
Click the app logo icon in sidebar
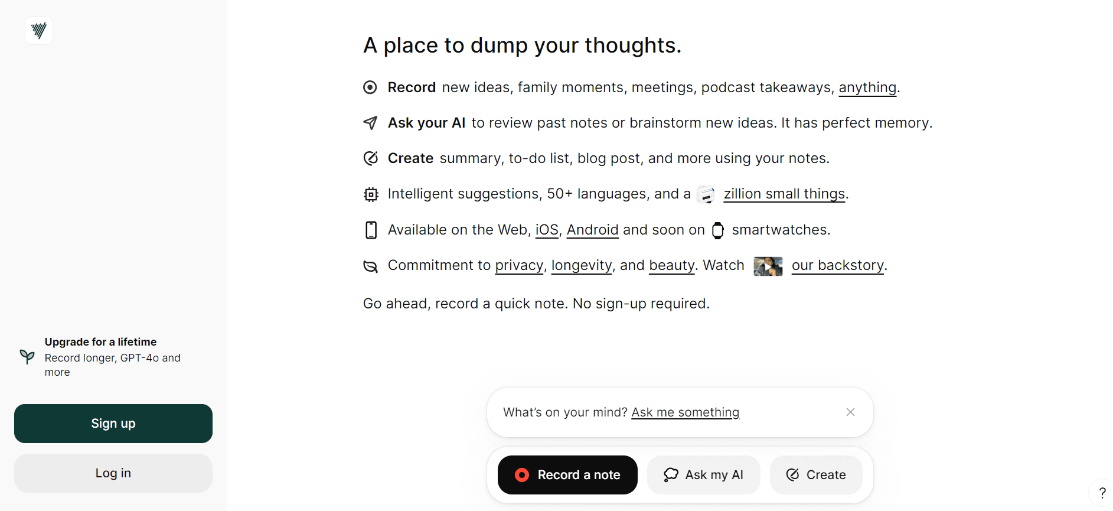[39, 30]
